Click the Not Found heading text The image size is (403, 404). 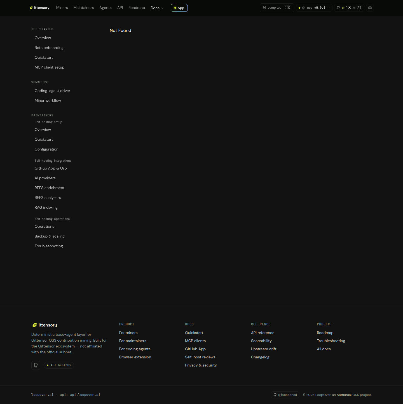point(120,30)
